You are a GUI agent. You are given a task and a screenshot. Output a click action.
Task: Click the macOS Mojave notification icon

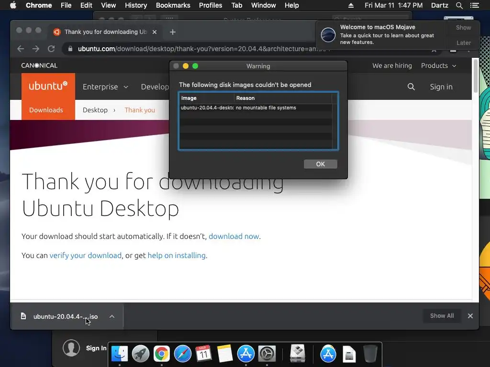click(328, 34)
